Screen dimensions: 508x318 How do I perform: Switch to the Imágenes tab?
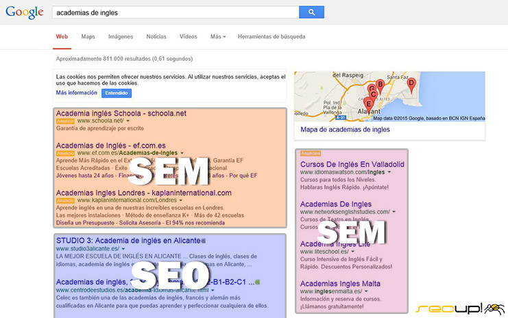[x=121, y=36]
